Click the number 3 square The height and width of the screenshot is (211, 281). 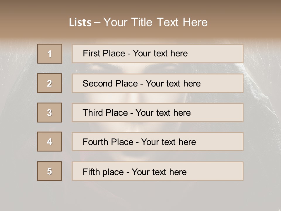[49, 113]
